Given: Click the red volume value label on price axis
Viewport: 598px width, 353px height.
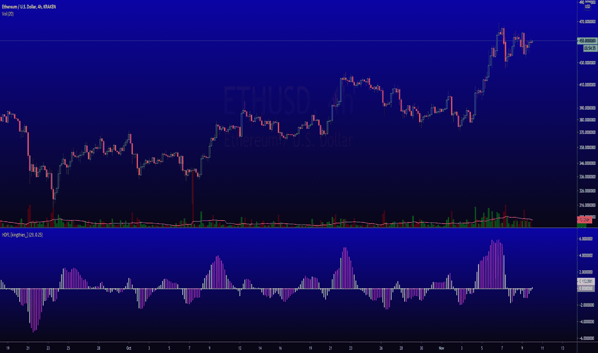Looking at the screenshot, I should click(x=584, y=220).
